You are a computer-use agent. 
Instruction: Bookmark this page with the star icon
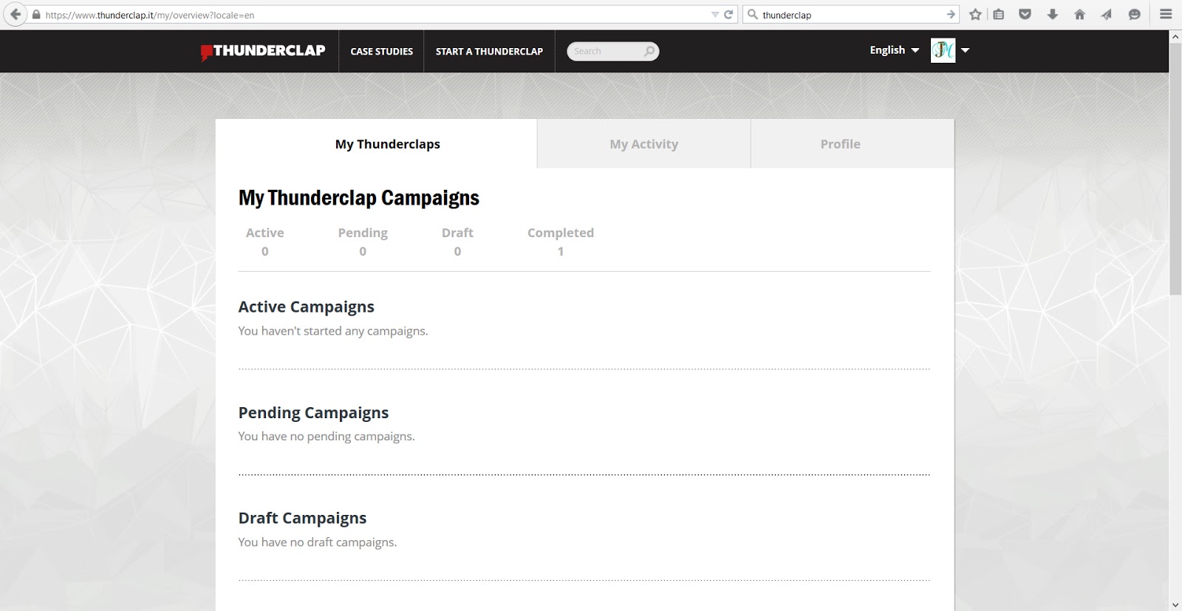click(975, 15)
